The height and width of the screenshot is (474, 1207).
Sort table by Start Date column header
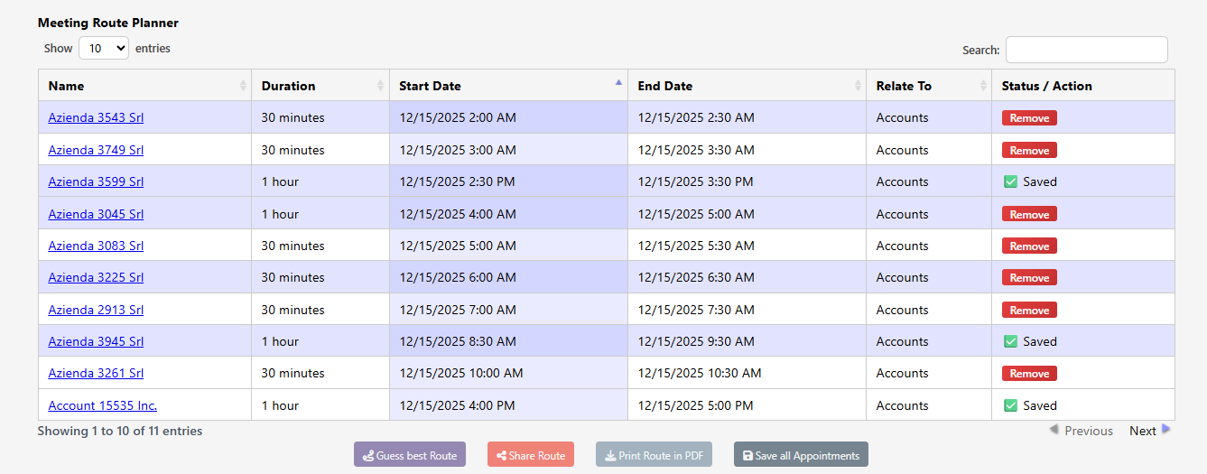point(508,86)
